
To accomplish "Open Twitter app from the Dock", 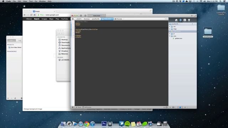I will click(x=121, y=124).
